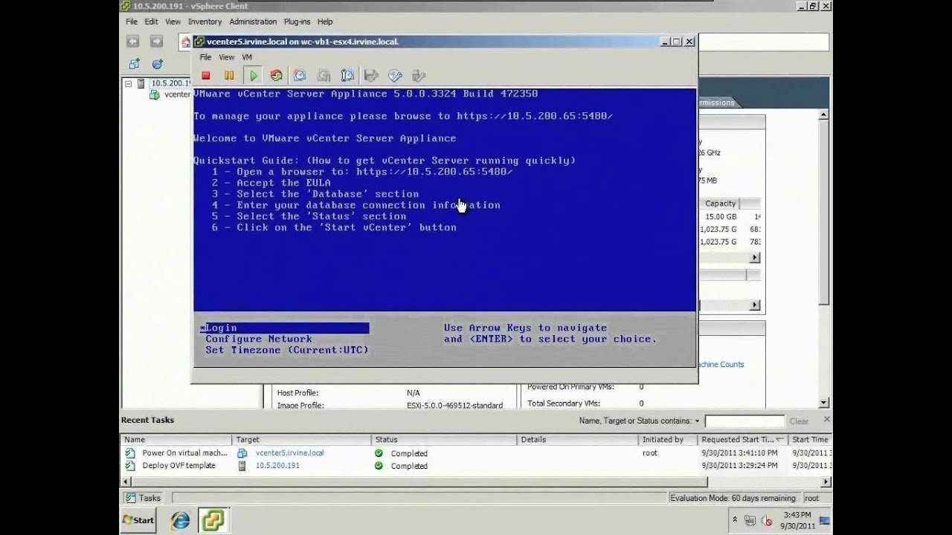Image resolution: width=952 pixels, height=535 pixels.
Task: Open the File menu of vSphere Client
Action: (x=131, y=22)
